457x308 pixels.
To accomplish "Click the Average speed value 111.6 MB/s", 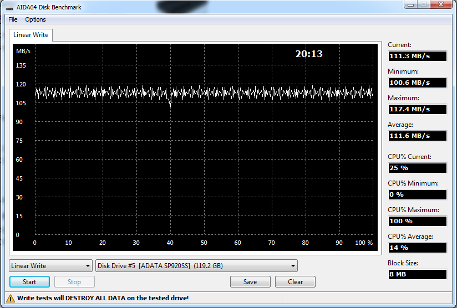I will [x=418, y=136].
